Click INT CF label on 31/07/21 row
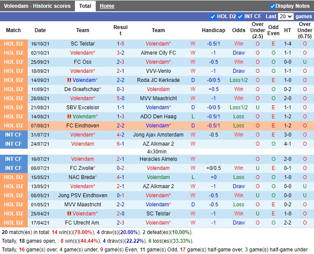The width and height of the screenshot is (314, 254). (13, 135)
